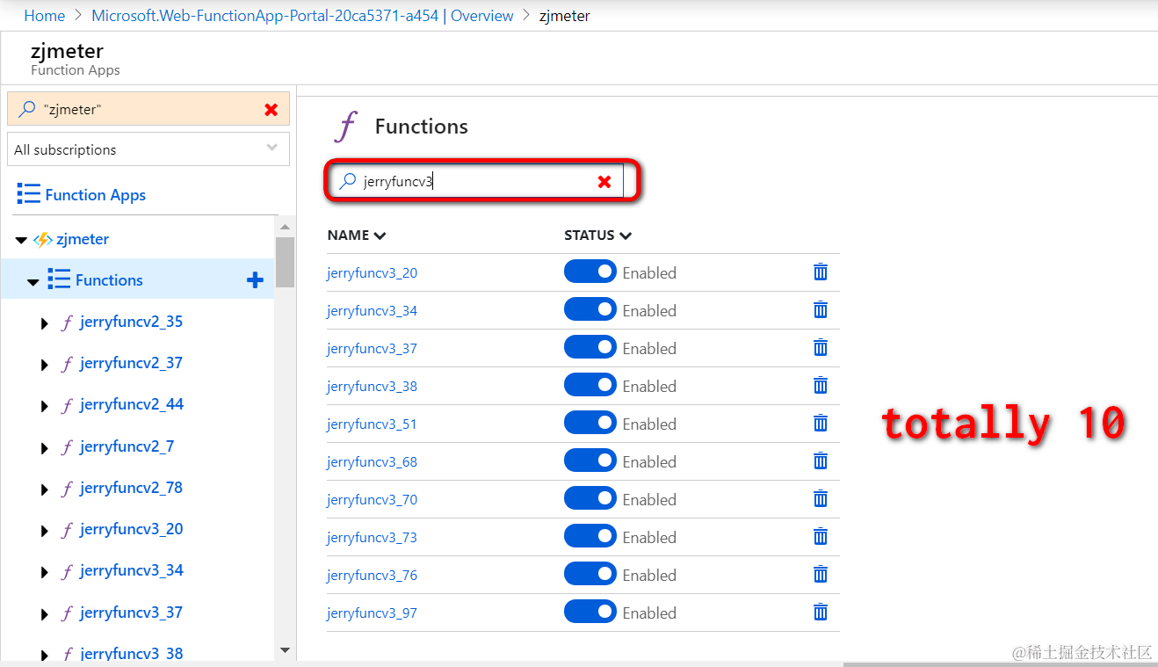This screenshot has width=1158, height=667.
Task: Open the jerryfuncv3_20 link in functions table
Action: (x=372, y=273)
